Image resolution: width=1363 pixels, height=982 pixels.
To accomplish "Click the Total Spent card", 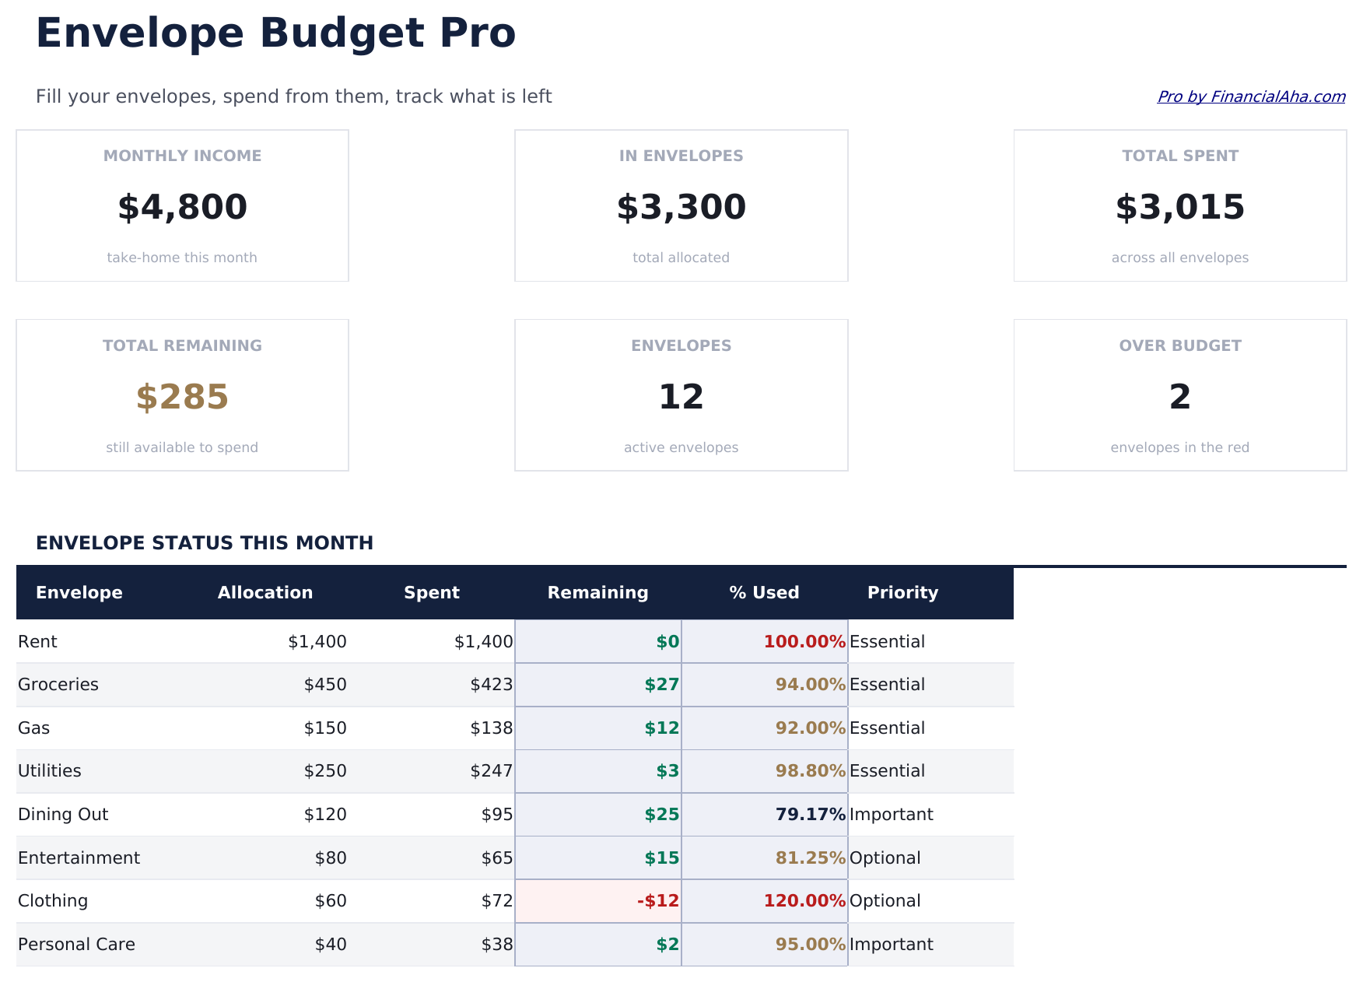I will [1179, 205].
